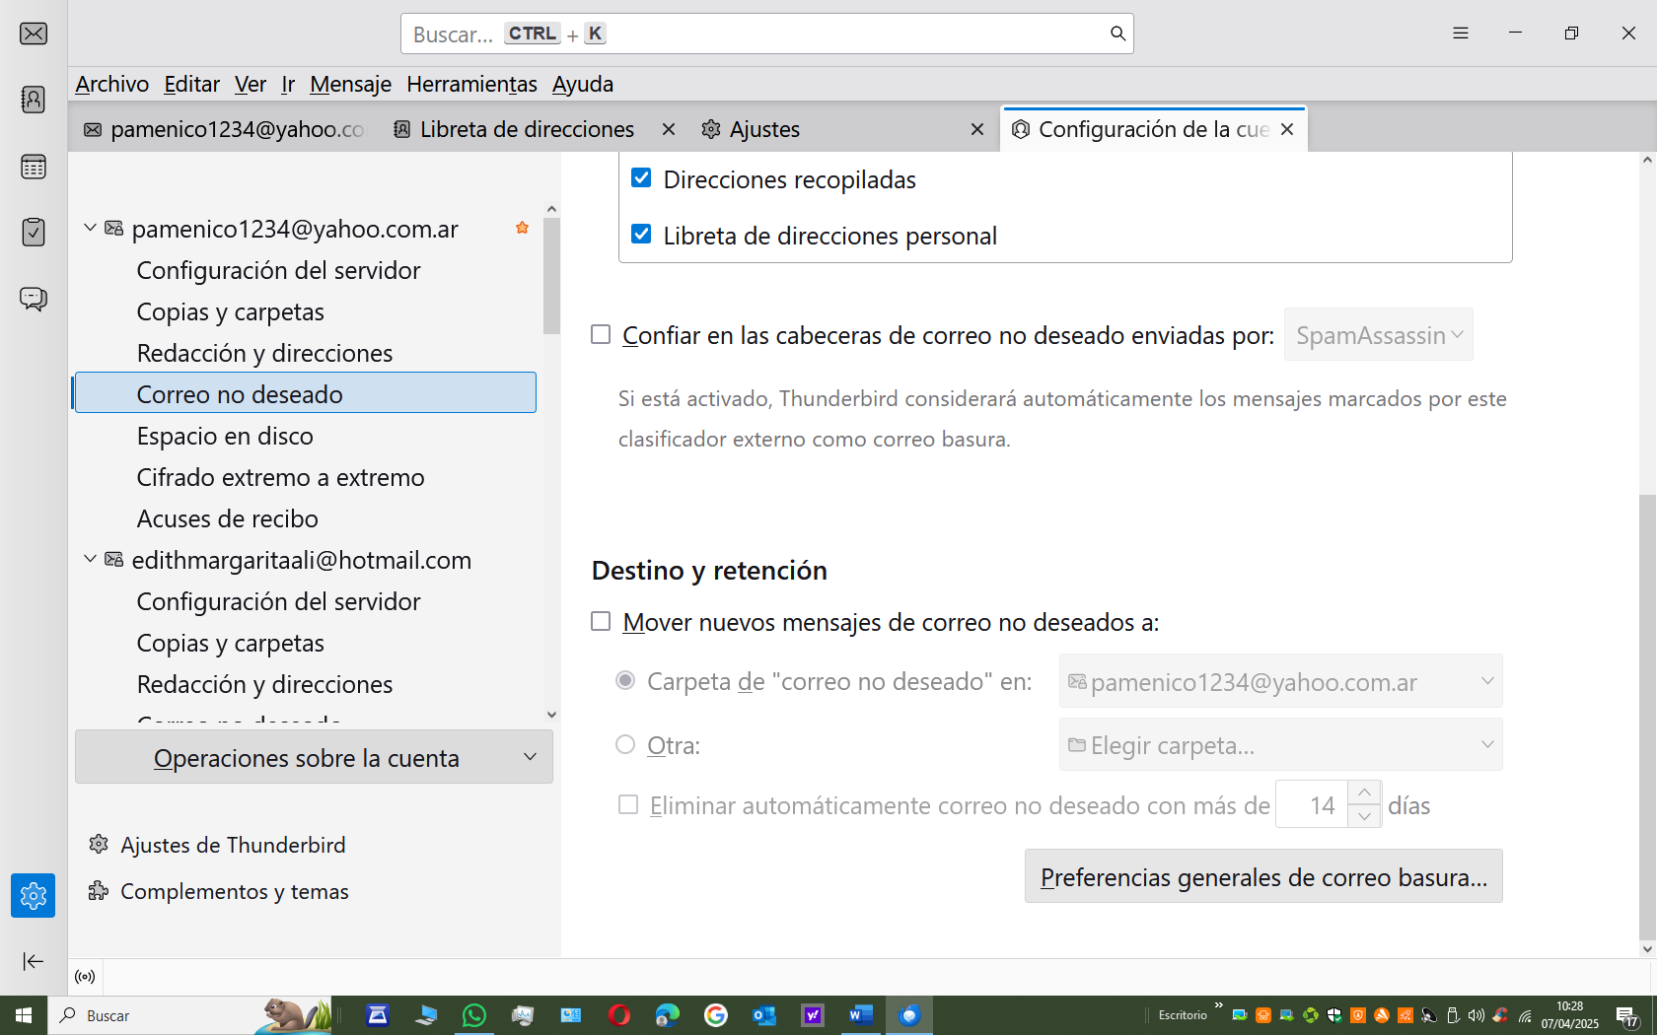Open the Archivo menu
Image resolution: width=1657 pixels, height=1035 pixels.
[112, 84]
